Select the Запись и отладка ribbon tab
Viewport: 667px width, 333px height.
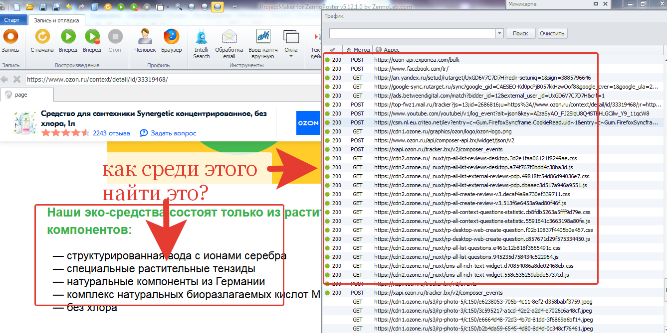(56, 20)
